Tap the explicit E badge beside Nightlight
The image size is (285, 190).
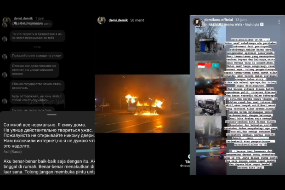(262, 24)
